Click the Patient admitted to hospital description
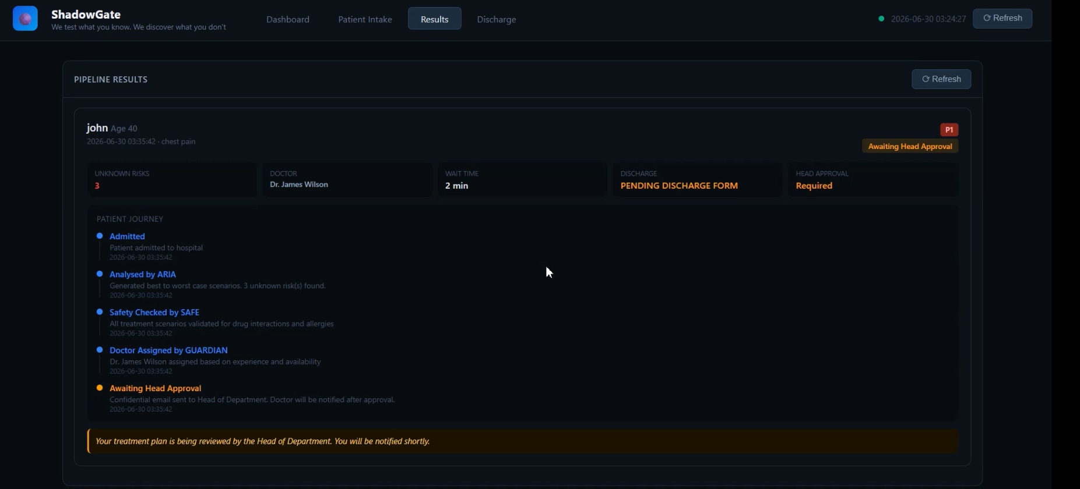This screenshot has width=1080, height=489. tap(156, 247)
